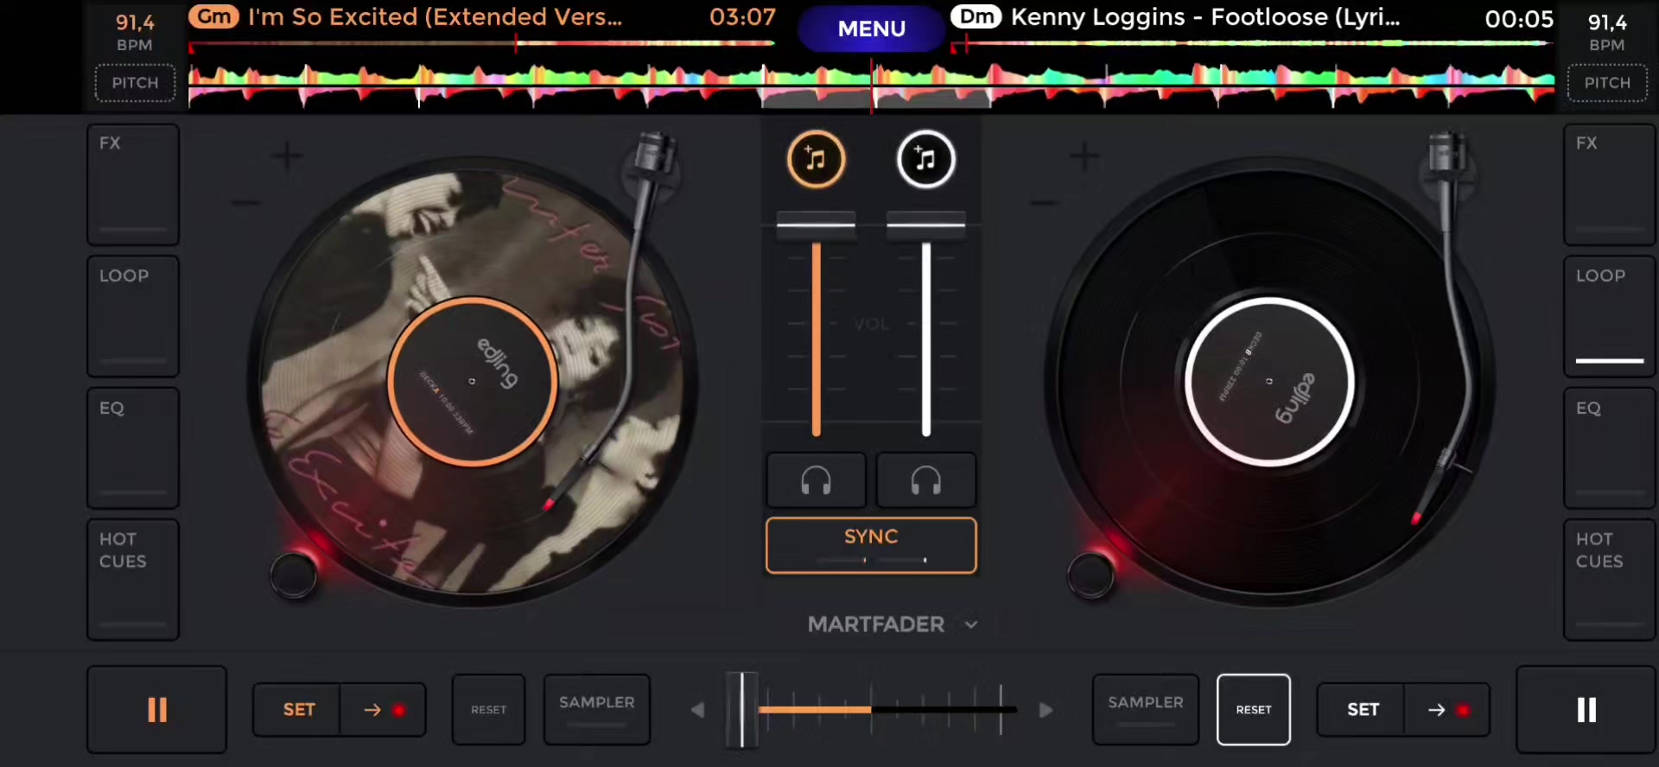The image size is (1659, 767).
Task: Click the right deck PITCH button
Action: pyautogui.click(x=1607, y=83)
